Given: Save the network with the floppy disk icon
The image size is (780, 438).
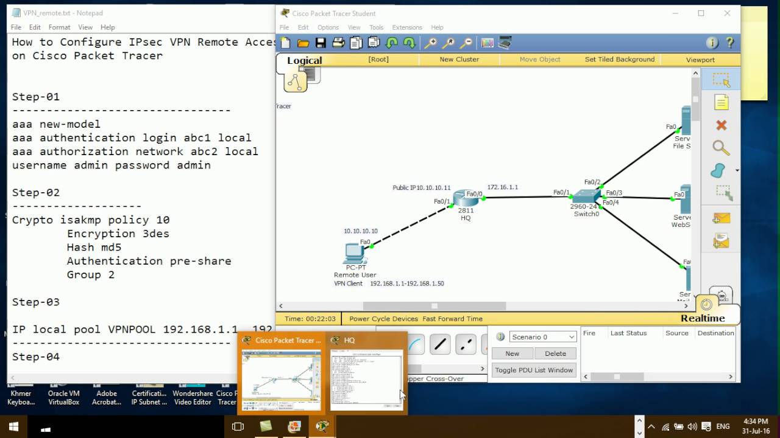Looking at the screenshot, I should tap(321, 43).
